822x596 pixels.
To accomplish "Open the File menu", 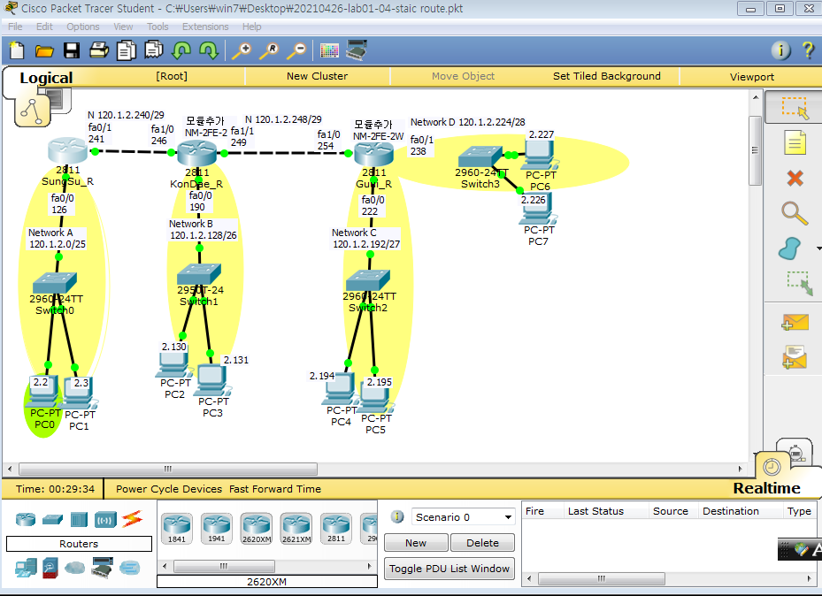I will (15, 27).
